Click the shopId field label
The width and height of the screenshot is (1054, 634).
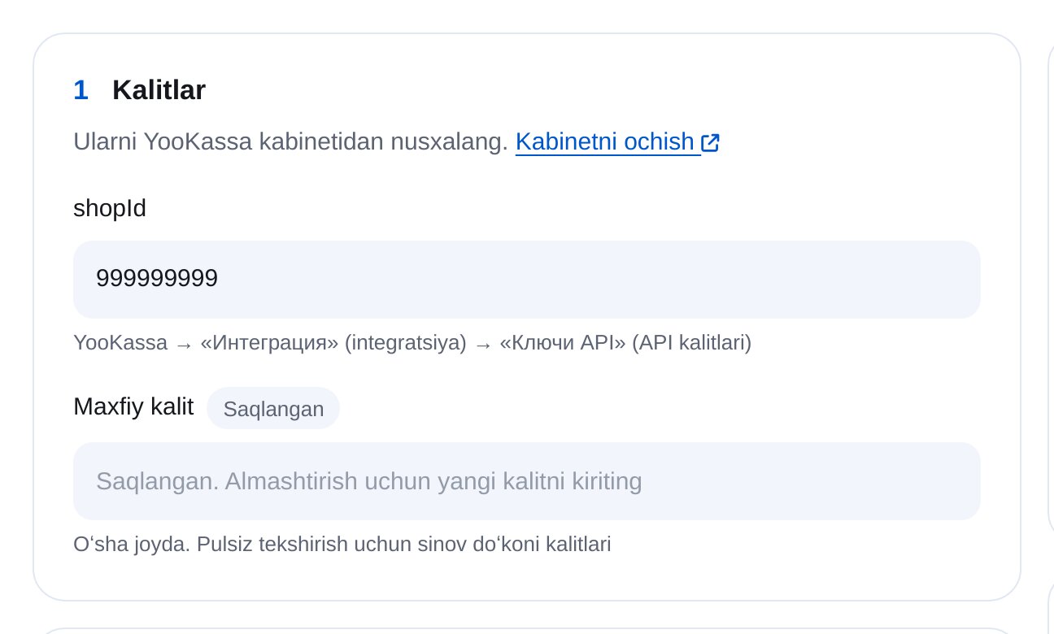tap(110, 209)
